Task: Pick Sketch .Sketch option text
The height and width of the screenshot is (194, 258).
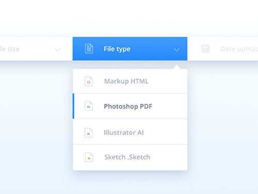Action: pos(127,157)
